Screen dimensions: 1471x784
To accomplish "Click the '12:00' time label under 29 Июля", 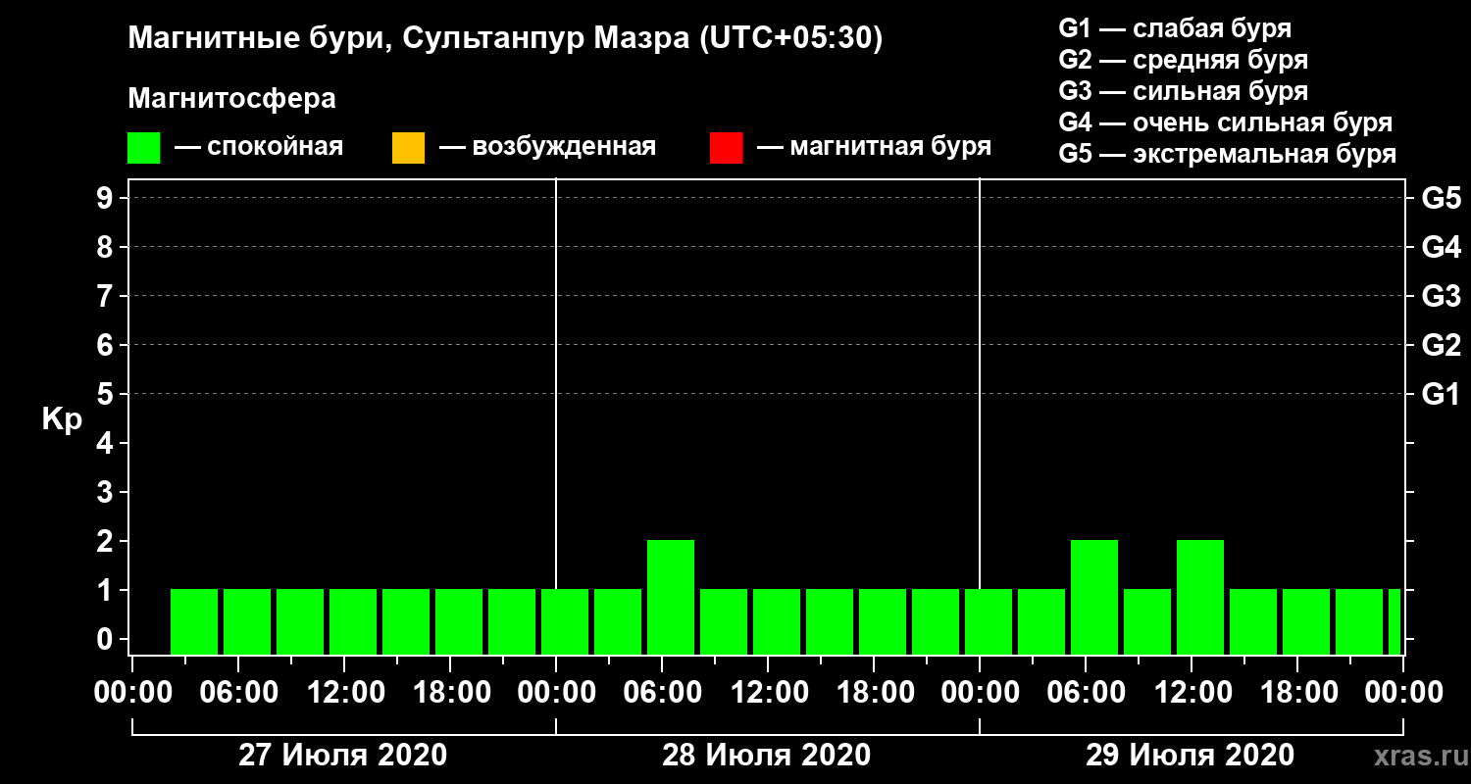I will point(1192,693).
